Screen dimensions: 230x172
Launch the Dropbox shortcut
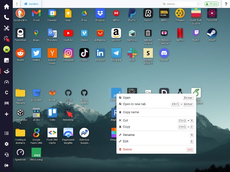click(x=100, y=13)
